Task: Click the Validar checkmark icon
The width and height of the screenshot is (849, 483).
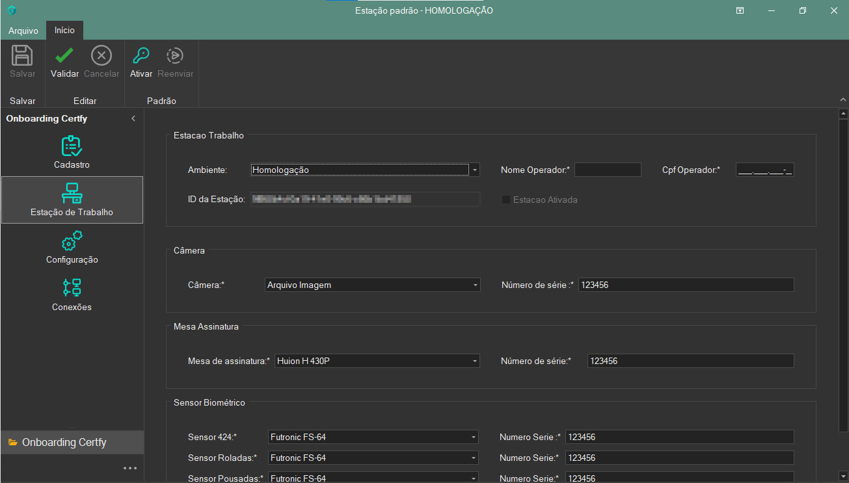Action: click(64, 56)
